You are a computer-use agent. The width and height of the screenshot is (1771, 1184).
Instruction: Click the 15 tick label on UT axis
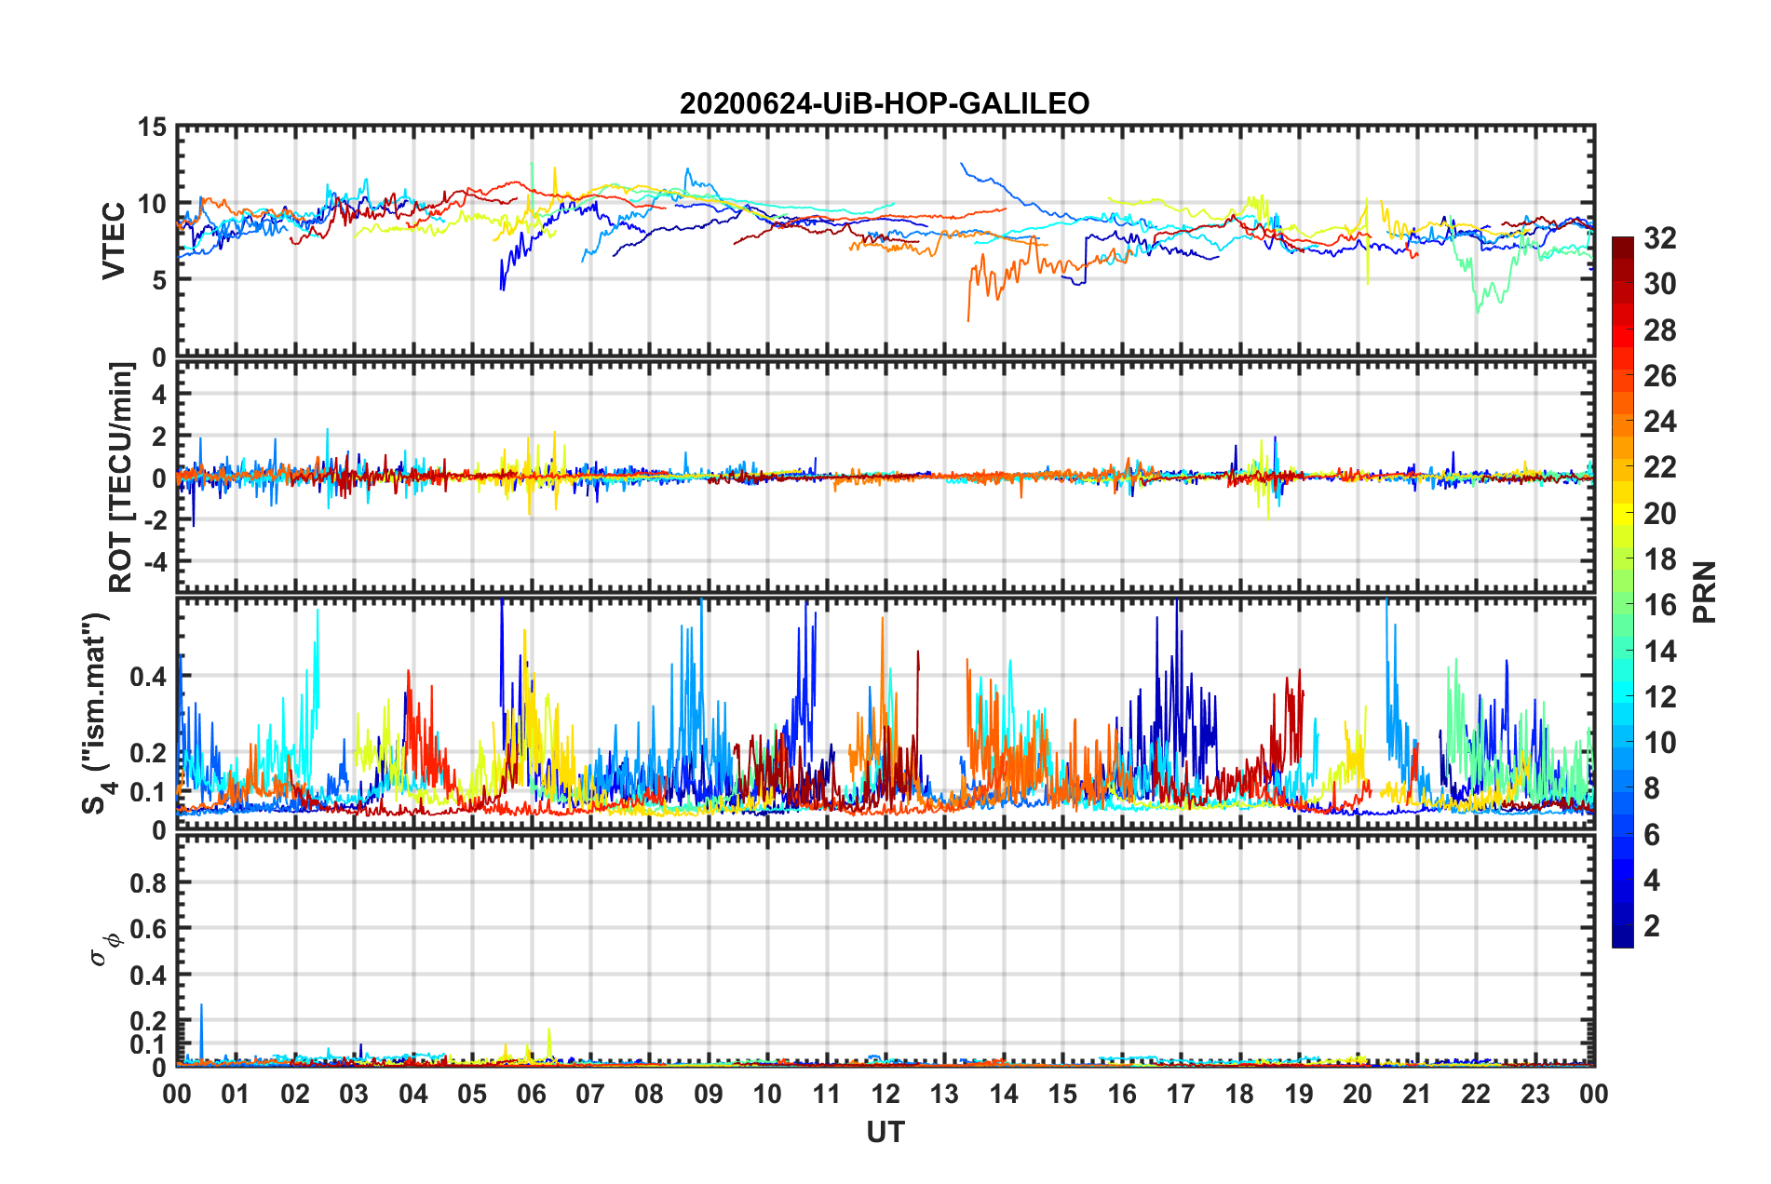[1063, 1094]
